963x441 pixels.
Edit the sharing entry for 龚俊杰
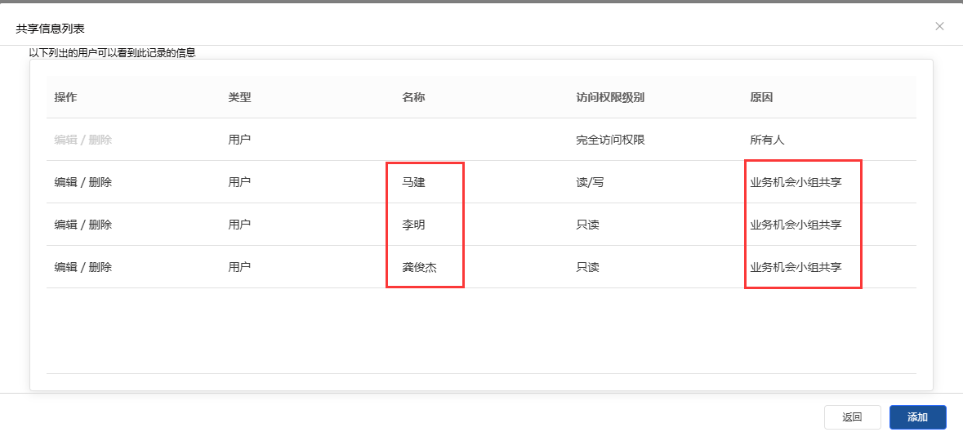[x=65, y=267]
